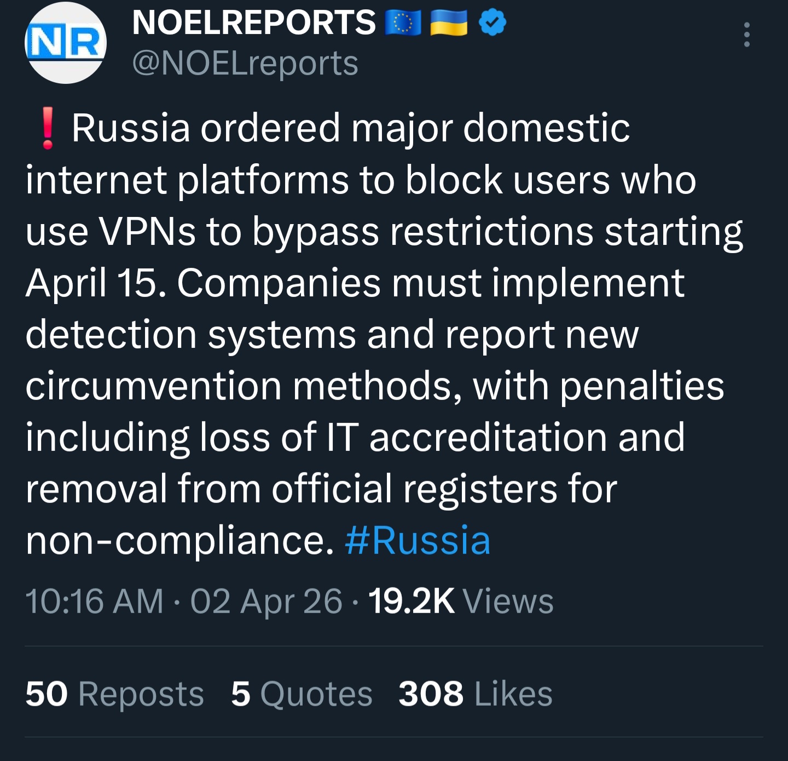
Task: Show the 50 Reposts list
Action: pos(114,694)
